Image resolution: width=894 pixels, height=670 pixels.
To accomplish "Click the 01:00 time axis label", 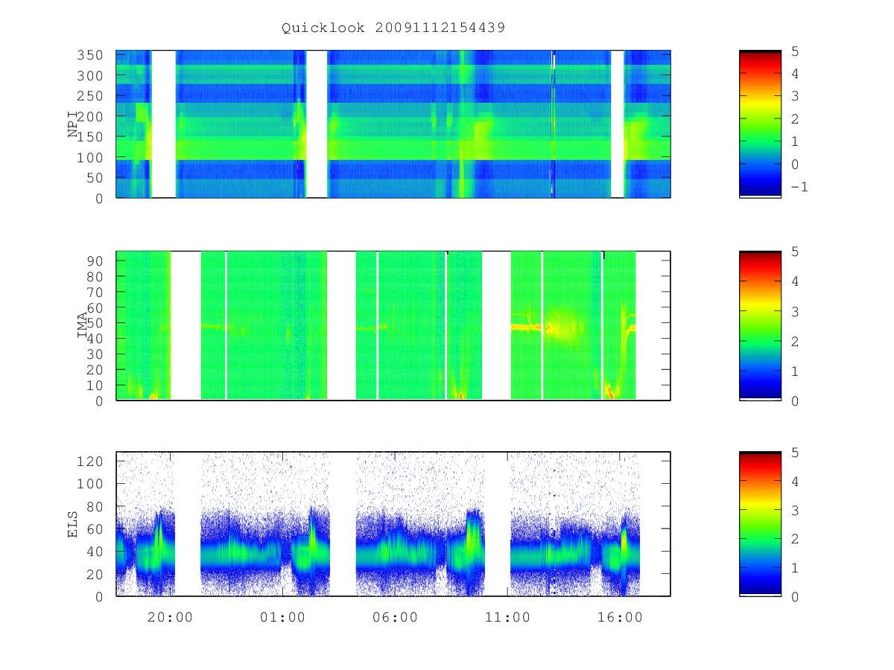I will click(x=283, y=617).
